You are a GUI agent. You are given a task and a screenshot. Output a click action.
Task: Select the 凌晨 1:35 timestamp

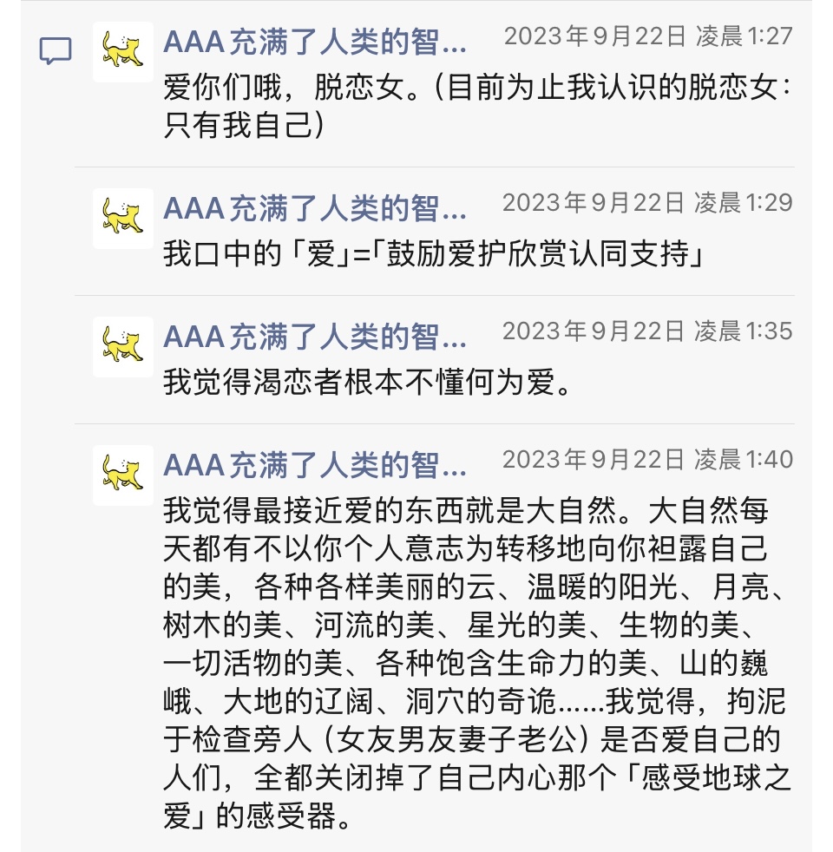click(x=648, y=331)
